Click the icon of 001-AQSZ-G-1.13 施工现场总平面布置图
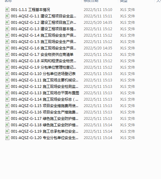Viewport: 161px width, 179px height. point(7,93)
